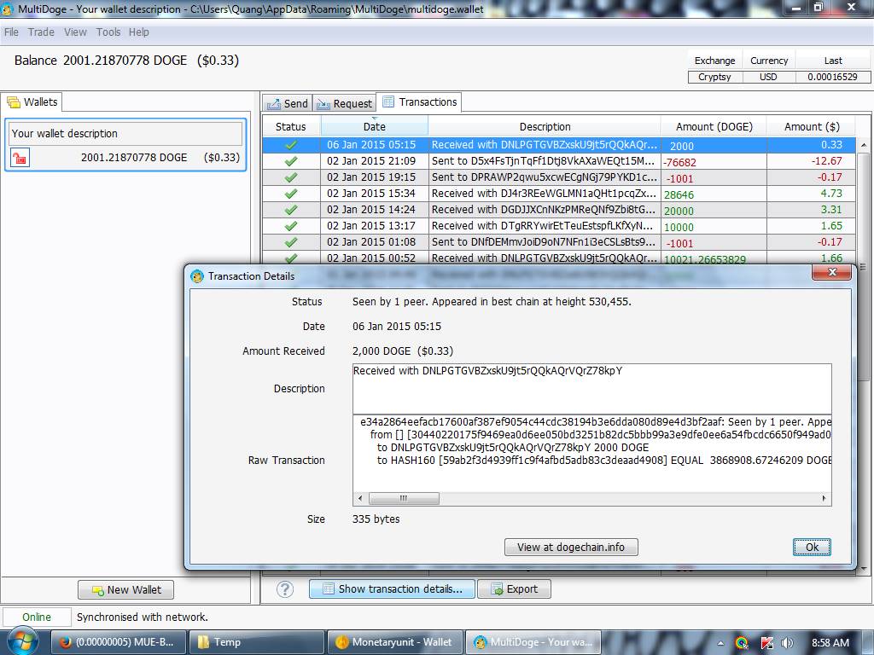Open the Temp folder taskbar item
874x655 pixels.
pyautogui.click(x=256, y=642)
